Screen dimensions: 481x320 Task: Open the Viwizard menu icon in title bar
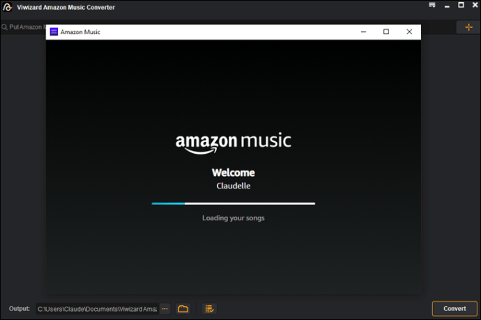(x=432, y=5)
